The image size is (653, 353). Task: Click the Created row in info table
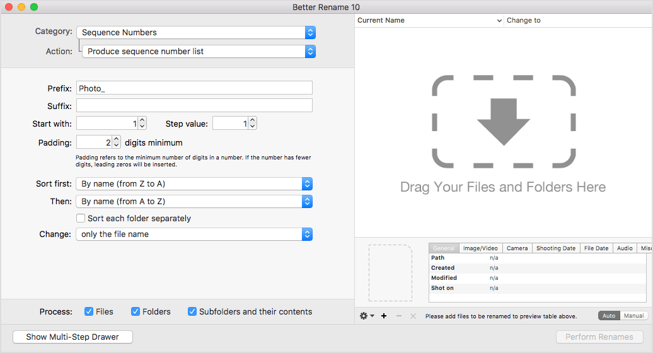coord(537,268)
